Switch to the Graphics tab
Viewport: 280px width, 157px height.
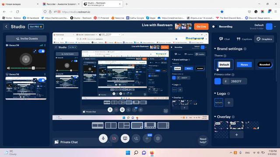264,39
